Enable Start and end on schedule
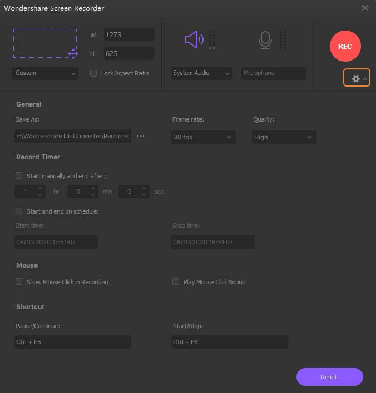The height and width of the screenshot is (393, 376). point(19,211)
